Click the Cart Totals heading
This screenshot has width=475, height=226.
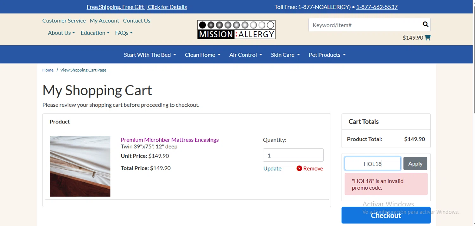click(x=364, y=122)
